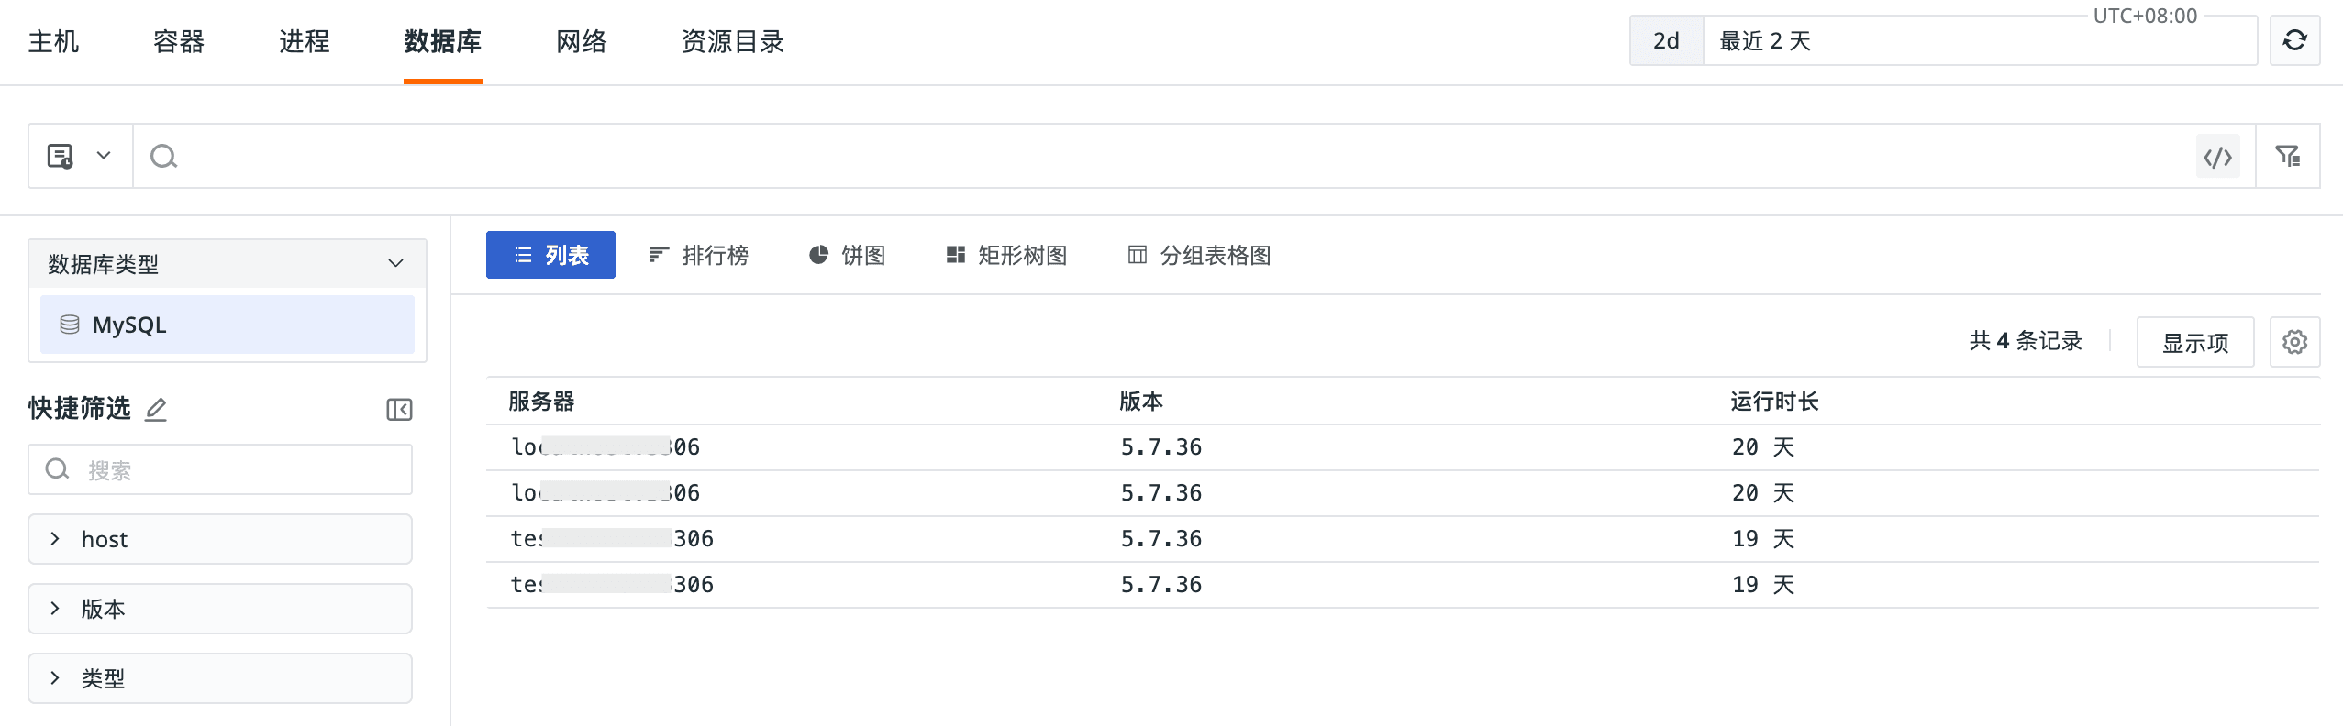Click the refresh icon beside time range

click(x=2293, y=40)
